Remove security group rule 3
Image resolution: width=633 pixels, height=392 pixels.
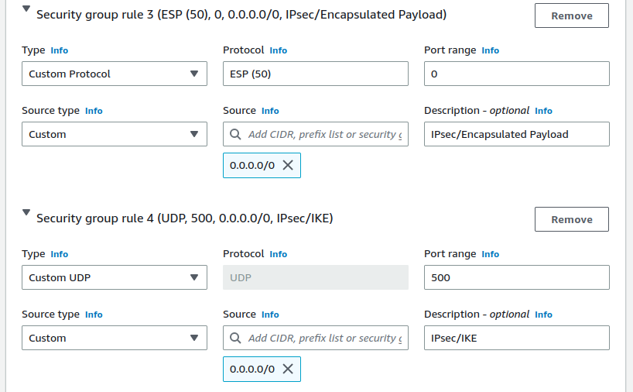571,15
